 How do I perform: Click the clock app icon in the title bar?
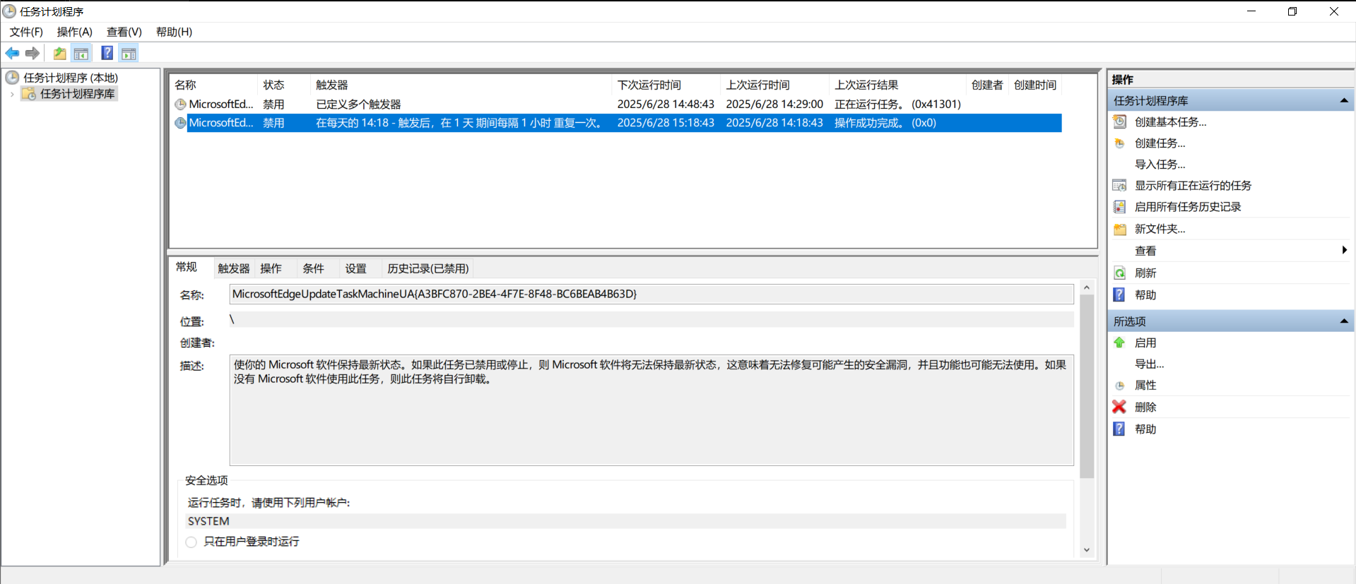click(x=9, y=11)
